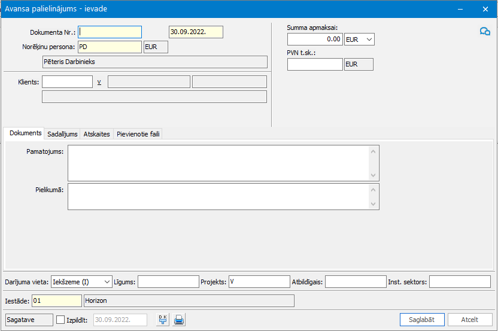Click the Summa apmaksai amount field
498x331 pixels.
(315, 40)
